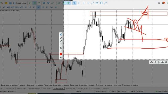Select the vertical line drawing tool
The width and height of the screenshot is (168, 94).
click(84, 3)
